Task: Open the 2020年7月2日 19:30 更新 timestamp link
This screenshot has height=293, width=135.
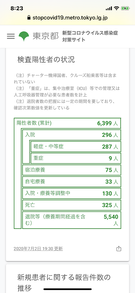Action: coord(38,249)
